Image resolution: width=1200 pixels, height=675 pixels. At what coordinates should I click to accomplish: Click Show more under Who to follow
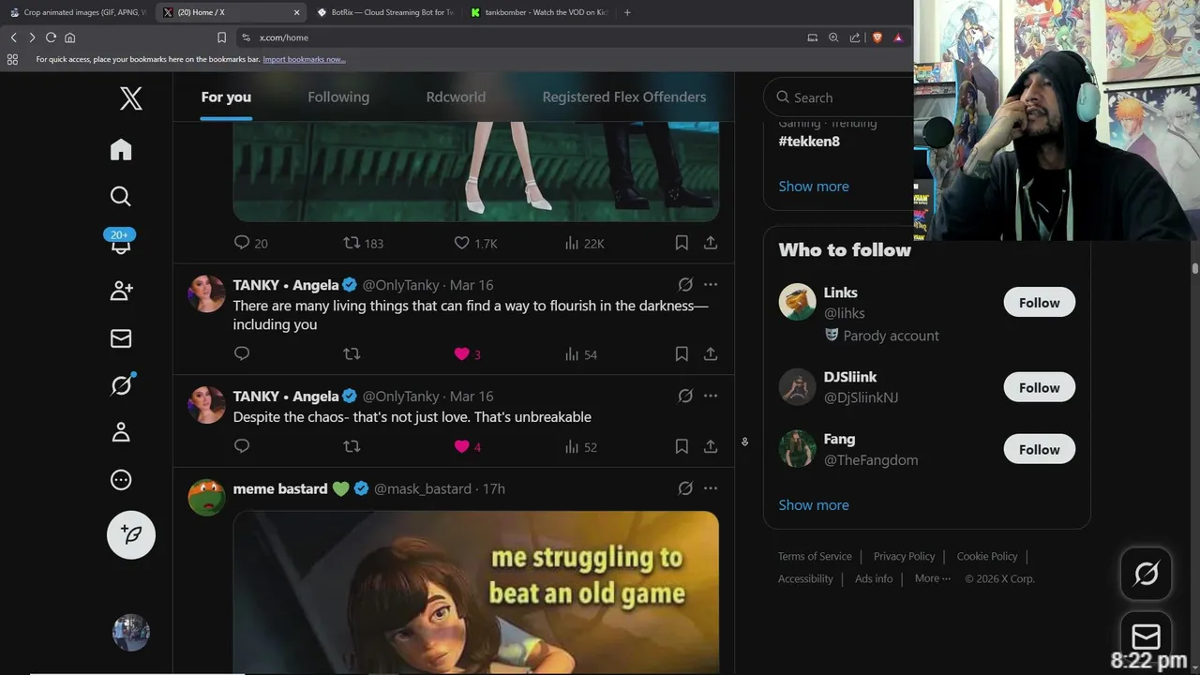click(814, 504)
